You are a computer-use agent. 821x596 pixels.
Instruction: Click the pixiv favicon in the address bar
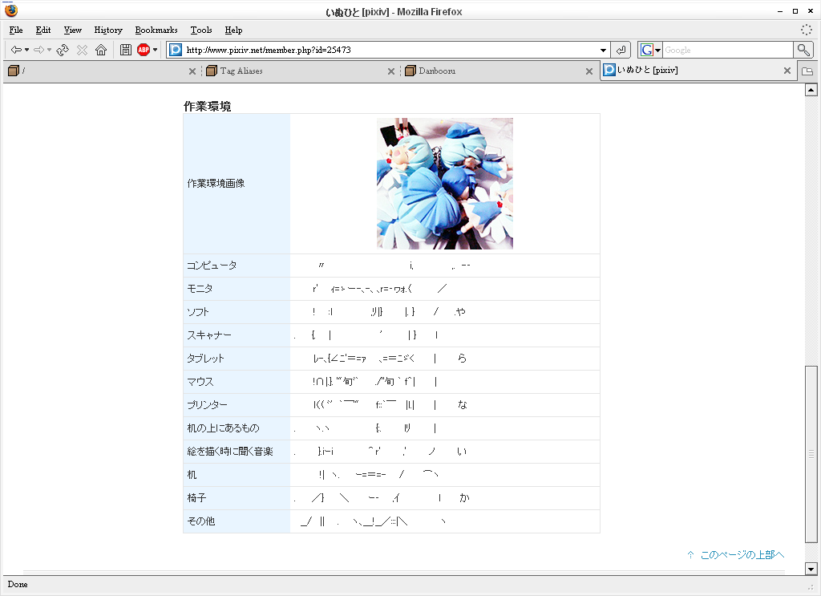point(175,49)
